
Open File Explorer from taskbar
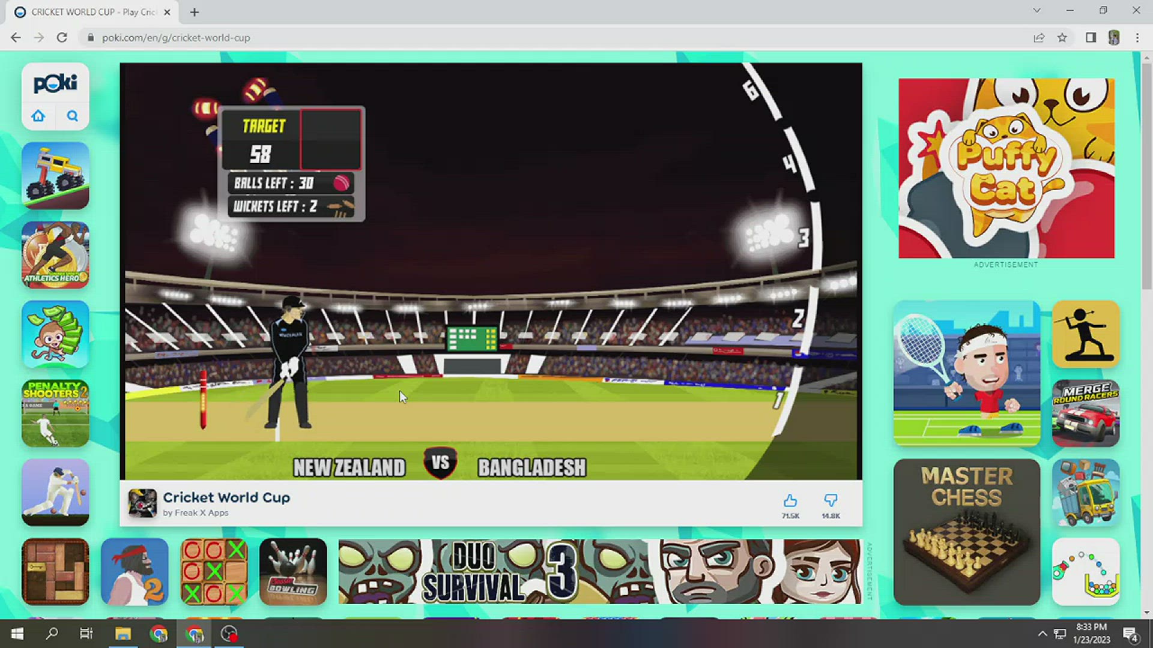[123, 634]
